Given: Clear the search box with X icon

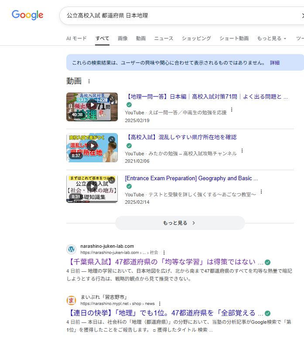Looking at the screenshot, I should click(302, 16).
